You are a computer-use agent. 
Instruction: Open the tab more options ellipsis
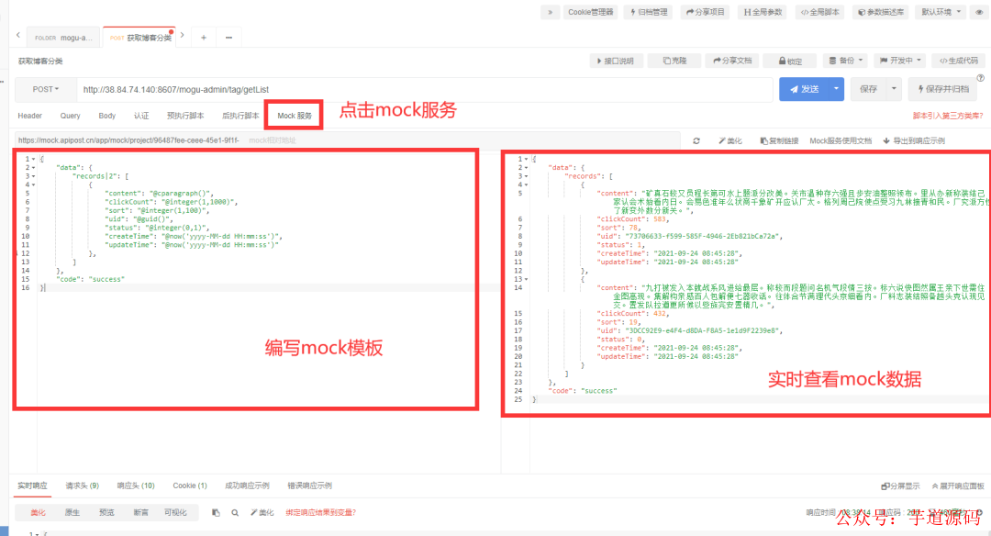[228, 38]
